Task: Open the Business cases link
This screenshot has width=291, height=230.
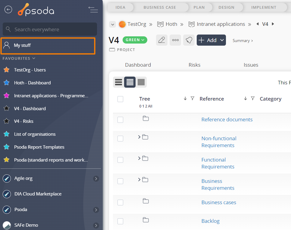Action: coord(219,202)
